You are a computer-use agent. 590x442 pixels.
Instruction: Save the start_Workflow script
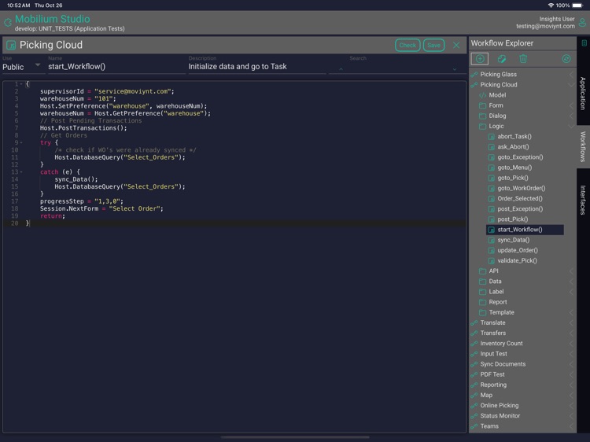(433, 45)
